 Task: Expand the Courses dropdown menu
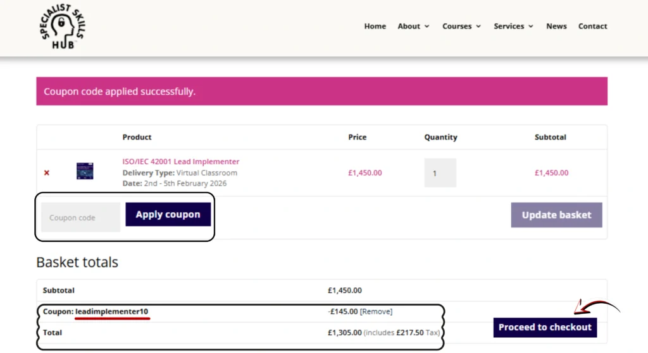click(x=461, y=27)
